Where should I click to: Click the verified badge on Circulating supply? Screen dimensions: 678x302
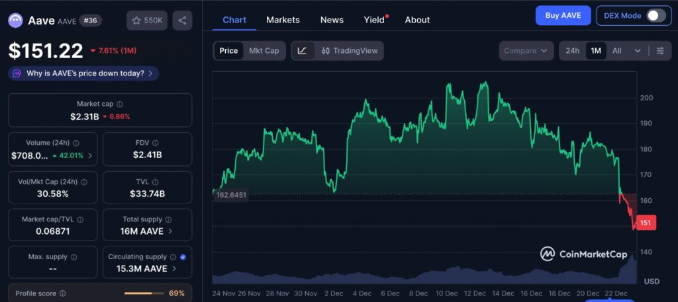pyautogui.click(x=183, y=257)
